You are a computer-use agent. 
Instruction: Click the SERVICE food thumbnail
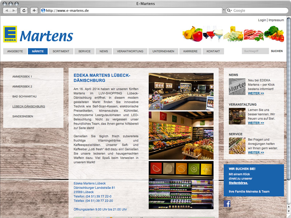tap(237, 146)
